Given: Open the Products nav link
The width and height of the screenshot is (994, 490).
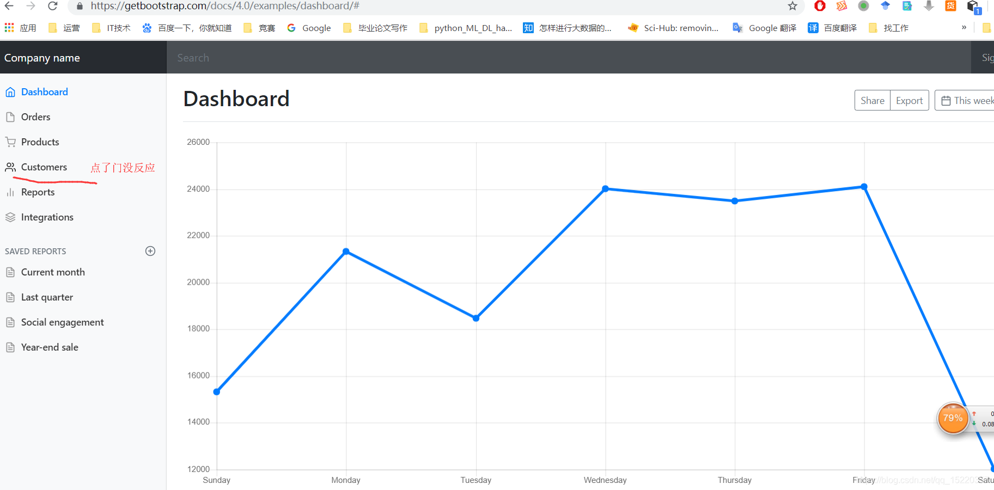Looking at the screenshot, I should pyautogui.click(x=40, y=142).
